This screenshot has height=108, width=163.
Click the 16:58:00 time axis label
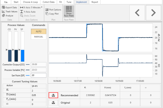tap(99, 81)
